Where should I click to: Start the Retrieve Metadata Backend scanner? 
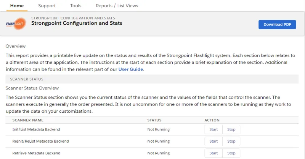213,153
